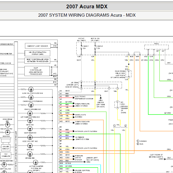Click the EXTERIOR LIGHTS SYSTEM label
The width and height of the screenshot is (173, 173).
tap(82, 138)
